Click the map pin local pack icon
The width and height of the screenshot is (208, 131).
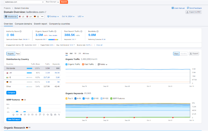click(x=44, y=114)
